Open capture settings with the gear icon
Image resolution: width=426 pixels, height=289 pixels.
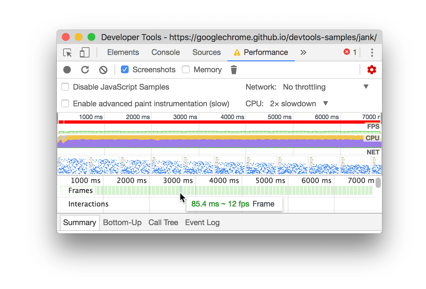click(x=372, y=70)
